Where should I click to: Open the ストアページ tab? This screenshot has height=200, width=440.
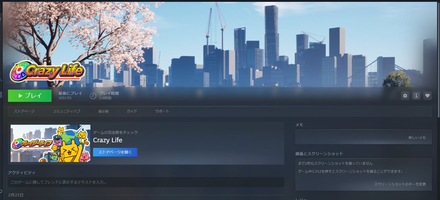(x=24, y=111)
